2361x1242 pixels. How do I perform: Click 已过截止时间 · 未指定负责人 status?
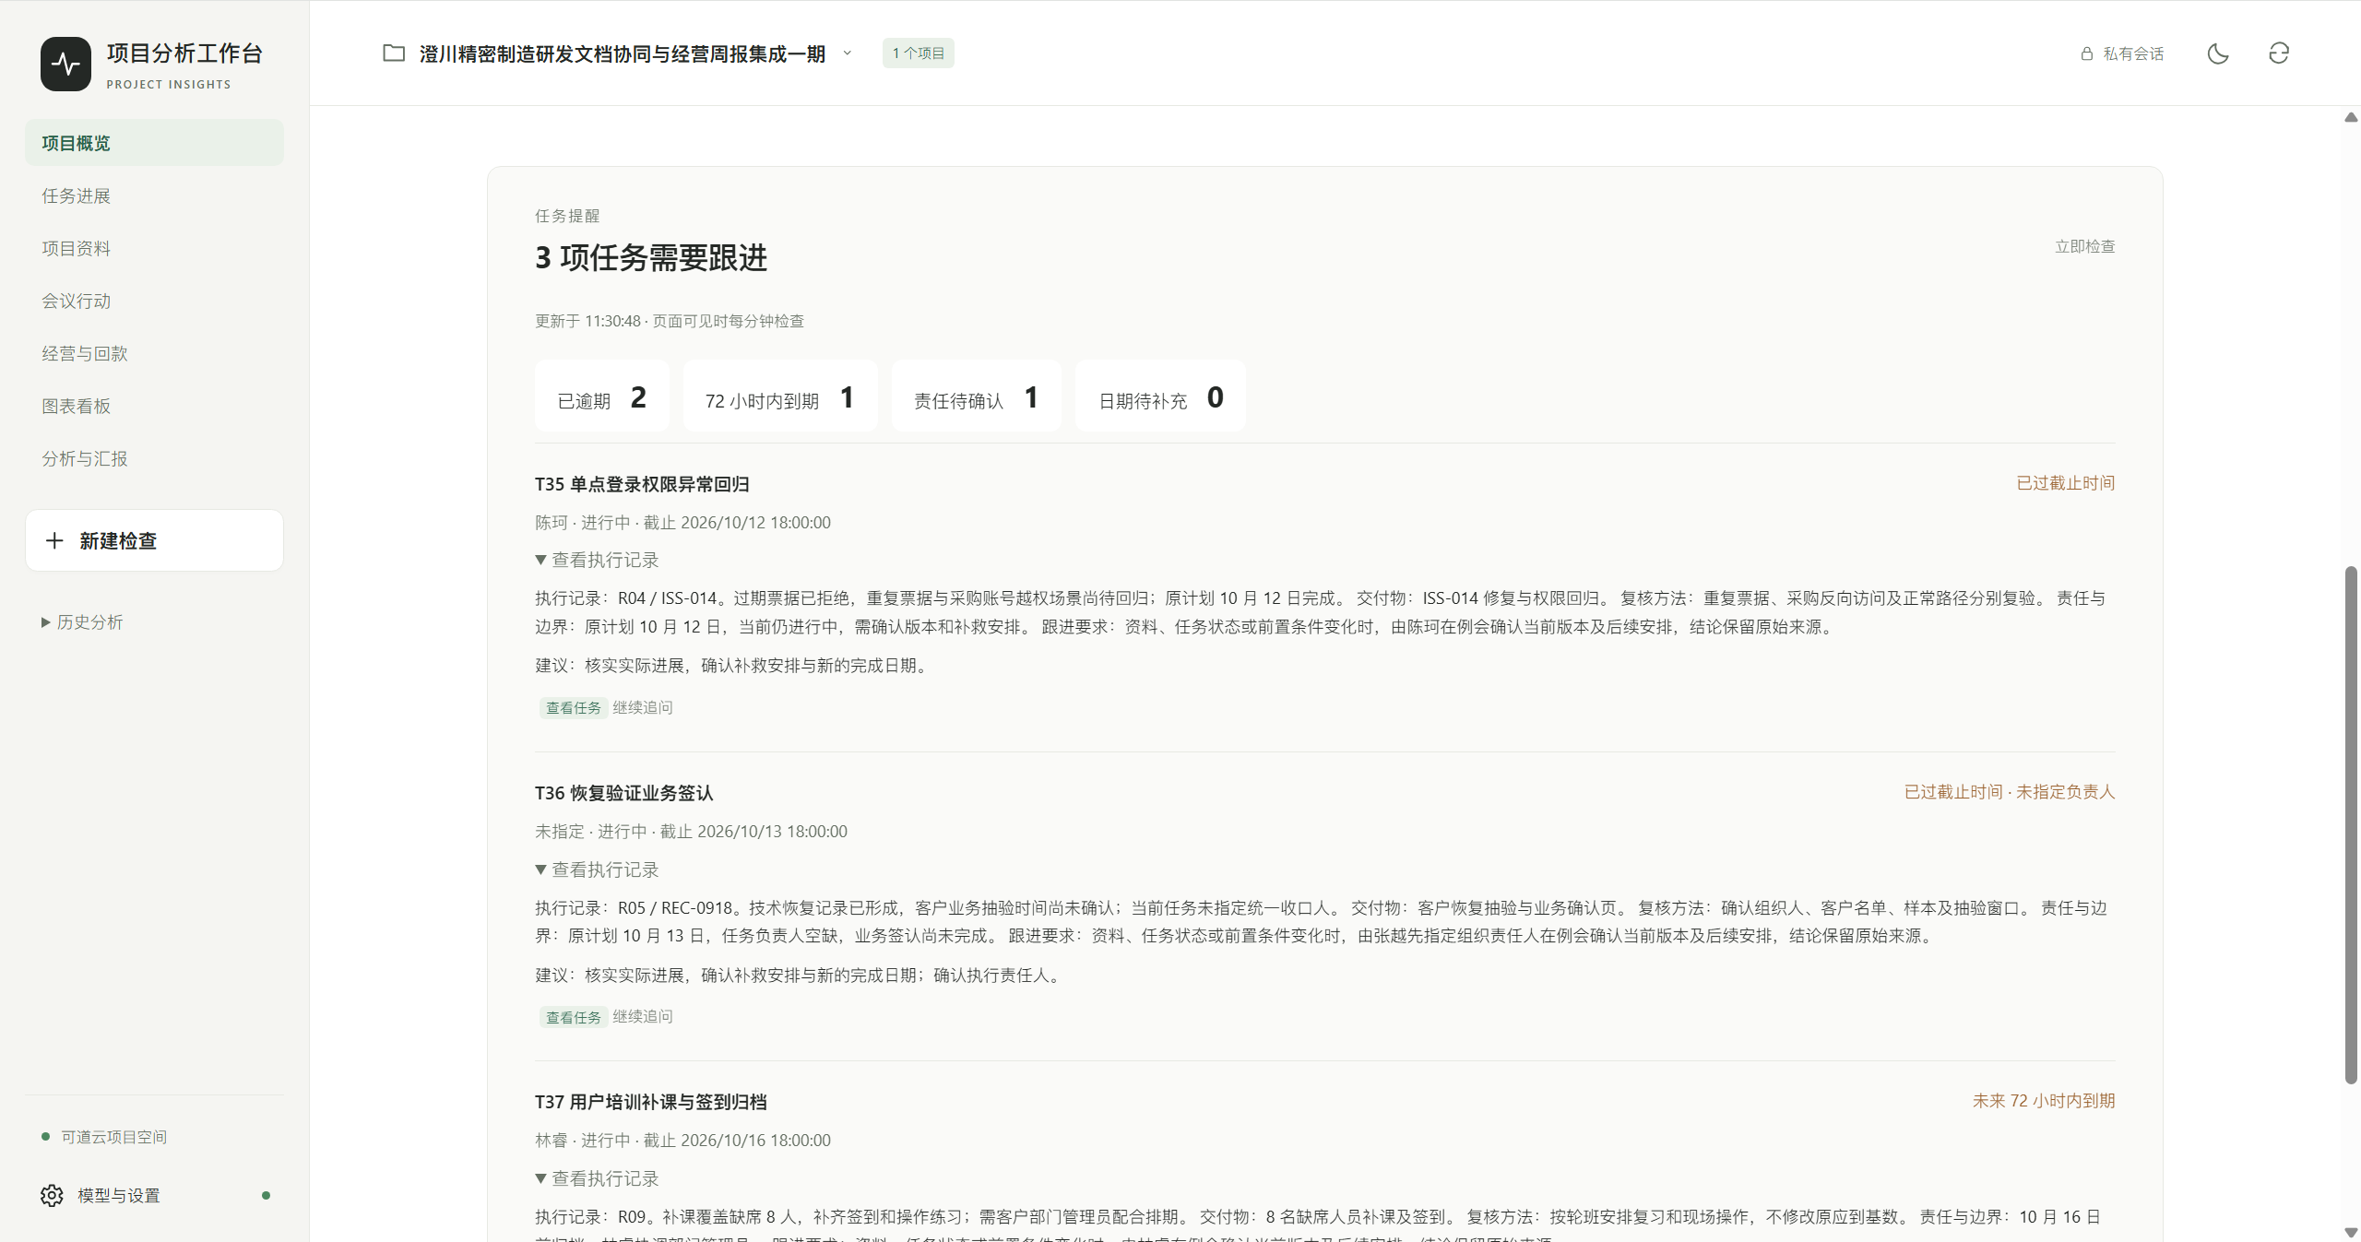pyautogui.click(x=2010, y=792)
